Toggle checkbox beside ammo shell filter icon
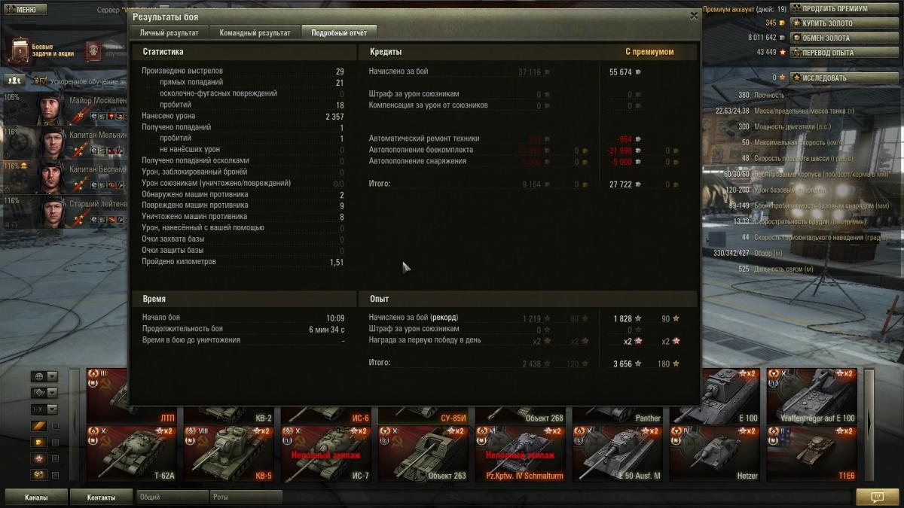The width and height of the screenshot is (904, 508). pos(55,426)
